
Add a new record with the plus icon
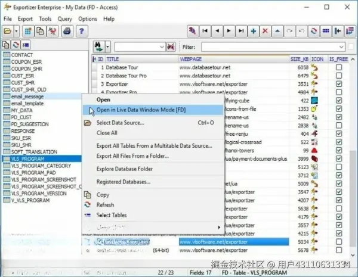click(x=253, y=31)
